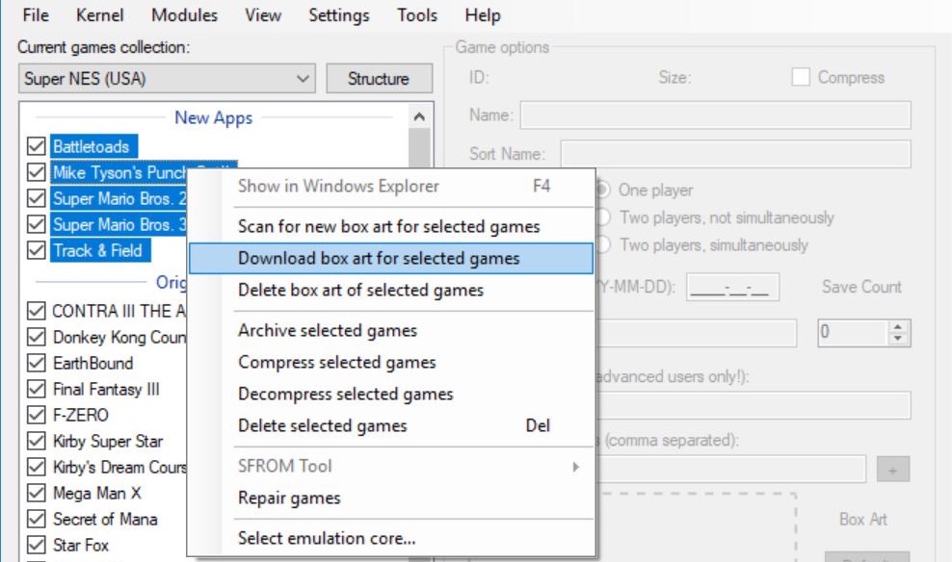Select the EarthBound game entry

pyautogui.click(x=93, y=363)
